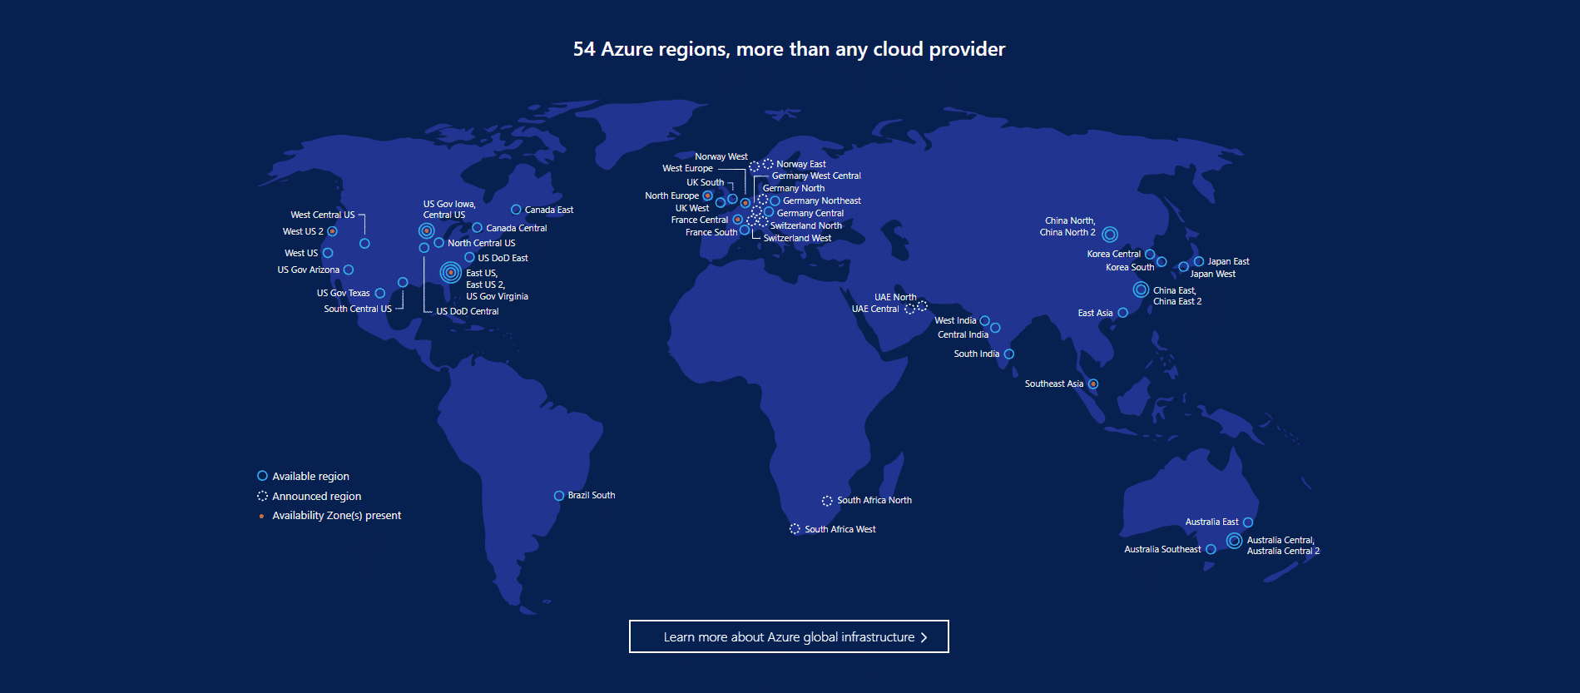Click the 'Available region' legend text
1580x693 pixels.
coord(311,476)
